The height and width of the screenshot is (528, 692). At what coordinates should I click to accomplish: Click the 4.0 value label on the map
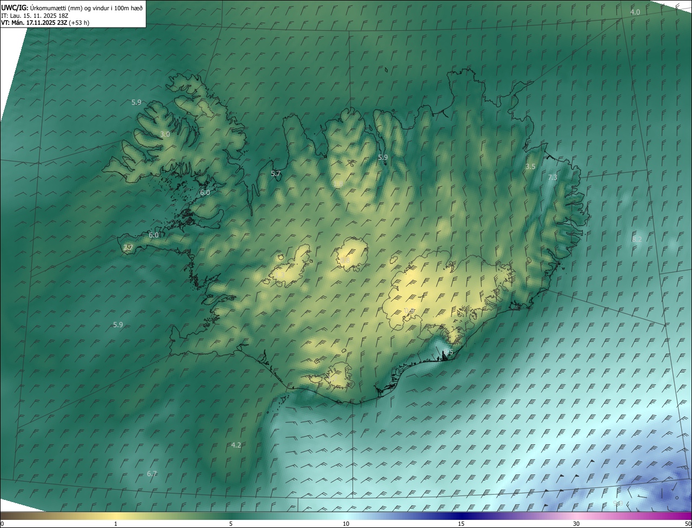635,12
